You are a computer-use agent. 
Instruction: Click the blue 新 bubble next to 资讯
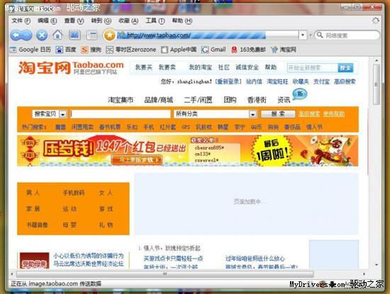[300, 94]
